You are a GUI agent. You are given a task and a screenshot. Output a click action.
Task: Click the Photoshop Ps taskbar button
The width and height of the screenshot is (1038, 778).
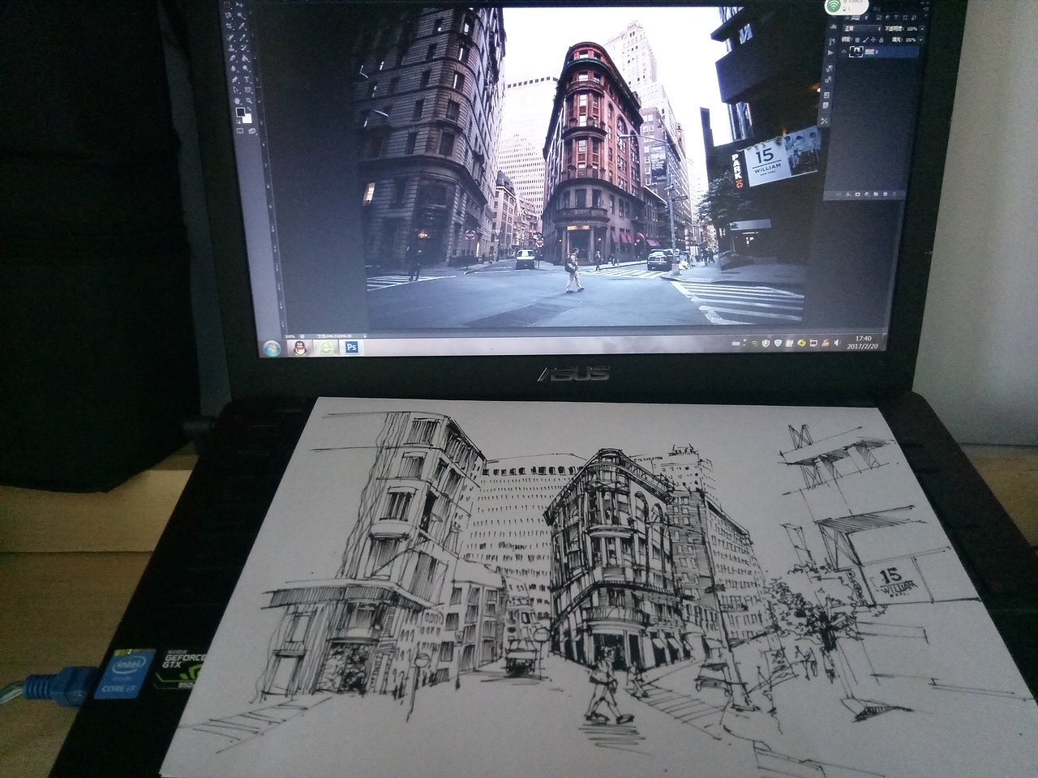[352, 347]
